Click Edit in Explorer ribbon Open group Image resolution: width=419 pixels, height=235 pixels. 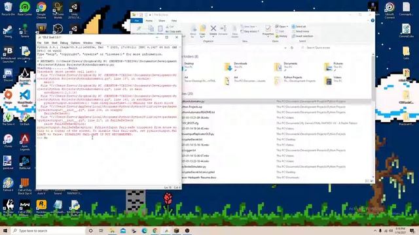click(x=280, y=31)
